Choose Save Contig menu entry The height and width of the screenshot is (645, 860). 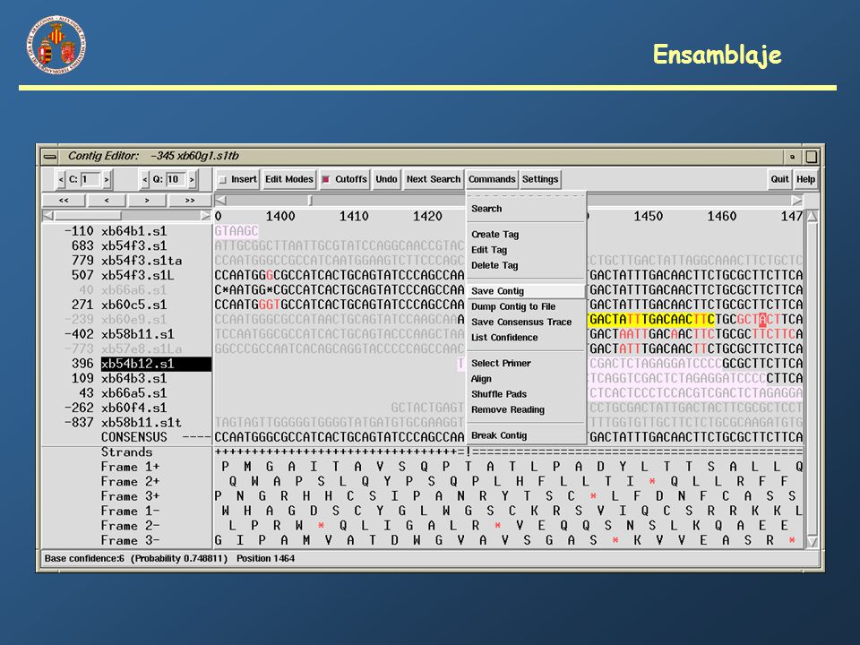point(527,290)
